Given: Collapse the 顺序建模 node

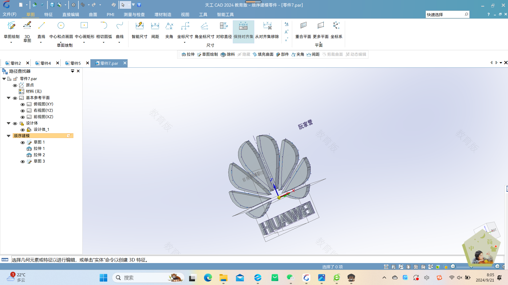Looking at the screenshot, I should (8, 136).
